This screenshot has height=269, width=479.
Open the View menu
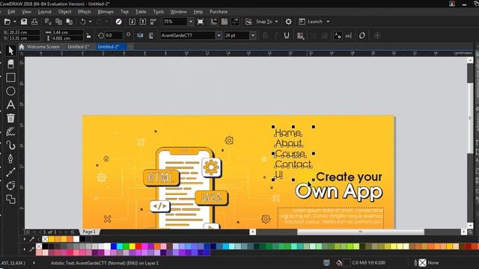click(x=27, y=12)
